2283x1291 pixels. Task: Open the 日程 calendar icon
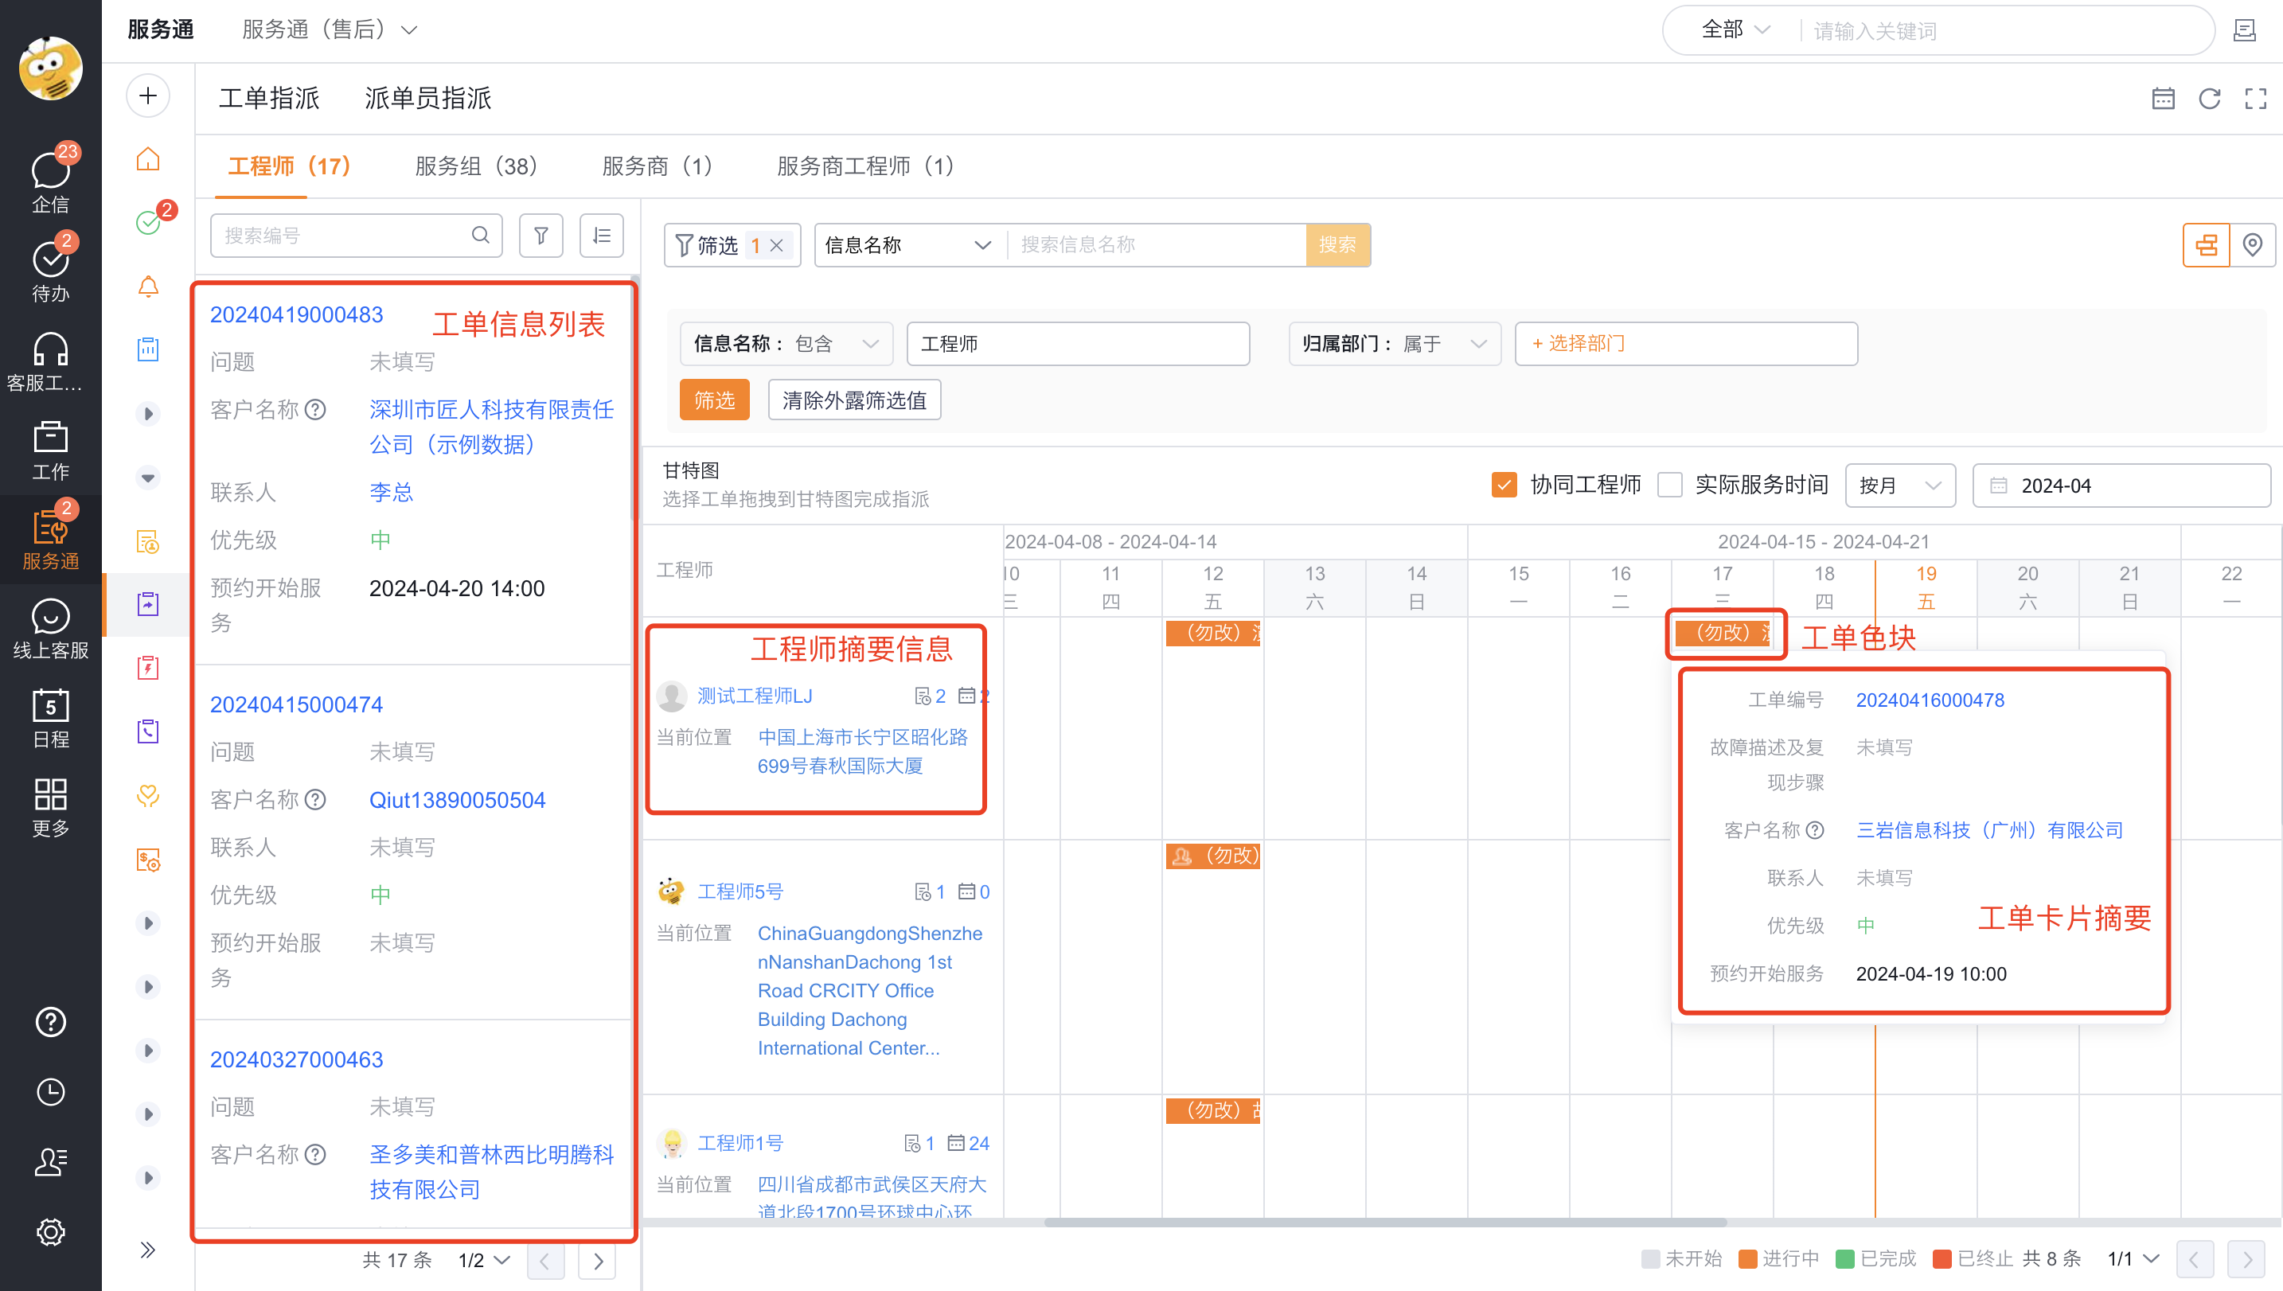click(50, 706)
